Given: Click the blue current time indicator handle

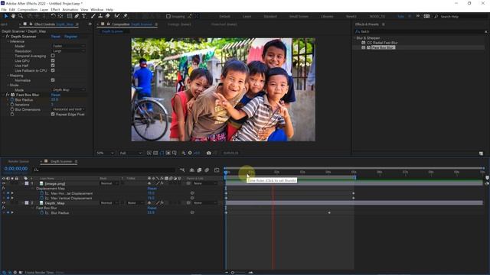Looking at the screenshot, I should click(226, 172).
